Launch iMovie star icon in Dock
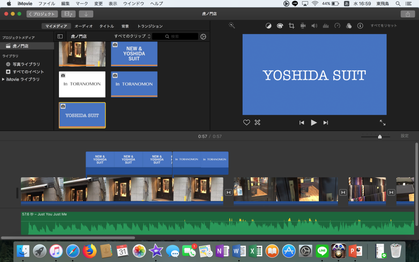Image resolution: width=419 pixels, height=262 pixels. click(156, 251)
